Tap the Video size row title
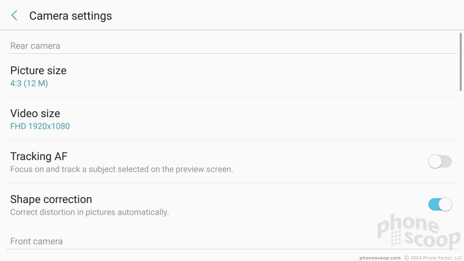Viewport: 464px width, 261px height. tap(35, 113)
